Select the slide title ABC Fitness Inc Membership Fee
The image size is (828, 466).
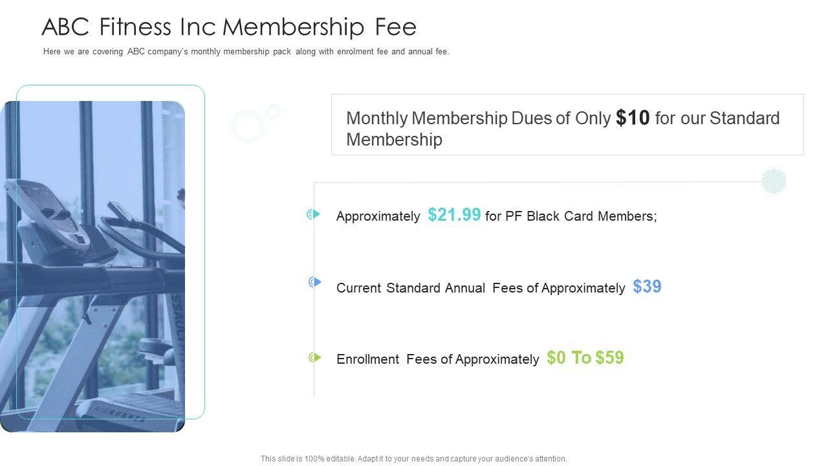coord(229,27)
